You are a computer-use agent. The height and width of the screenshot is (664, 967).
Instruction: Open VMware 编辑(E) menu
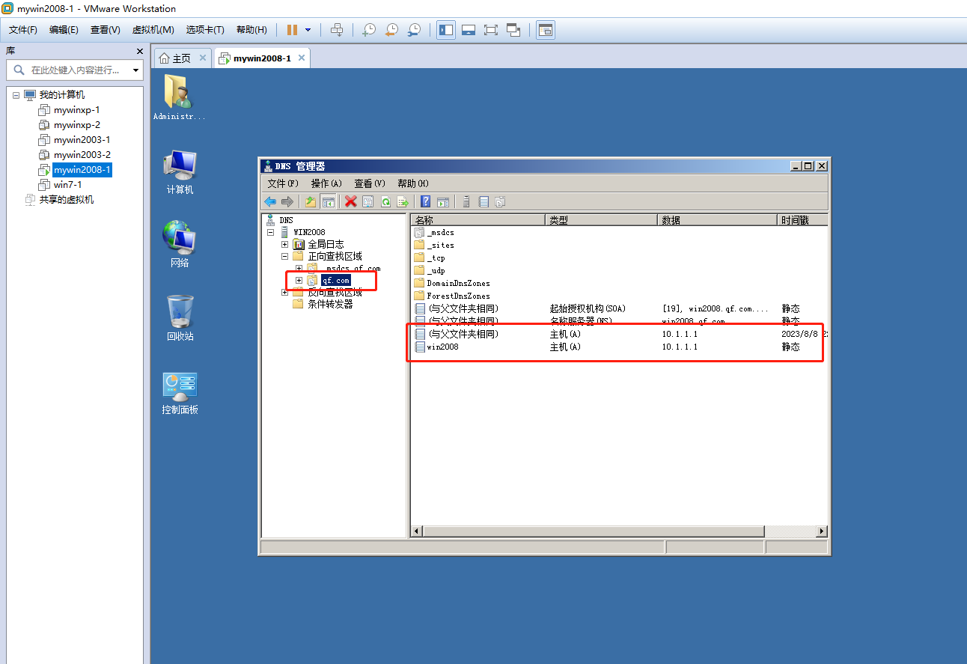[x=64, y=30]
